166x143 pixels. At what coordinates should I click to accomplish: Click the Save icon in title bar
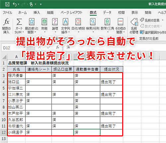[7, 4]
